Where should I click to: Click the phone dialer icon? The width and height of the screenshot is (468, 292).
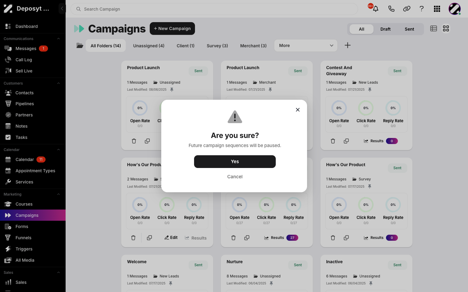[391, 9]
